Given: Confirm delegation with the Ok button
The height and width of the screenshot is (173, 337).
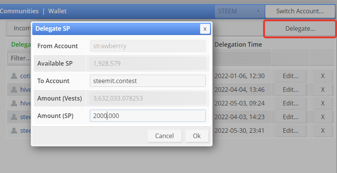Looking at the screenshot, I should pyautogui.click(x=197, y=136).
